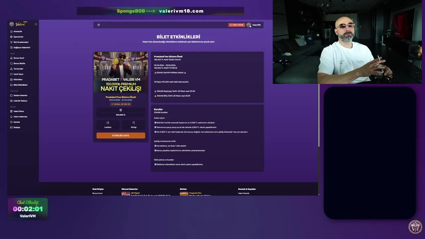Click the Destek help icon
The width and height of the screenshot is (425, 239).
point(11,122)
